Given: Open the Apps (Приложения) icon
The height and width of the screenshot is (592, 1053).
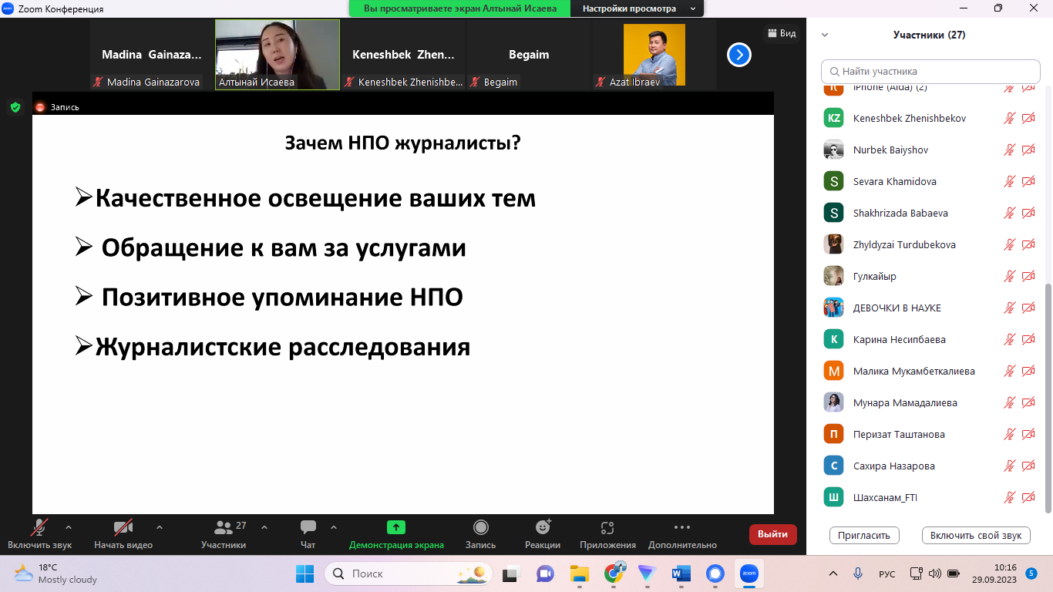Looking at the screenshot, I should tap(607, 528).
